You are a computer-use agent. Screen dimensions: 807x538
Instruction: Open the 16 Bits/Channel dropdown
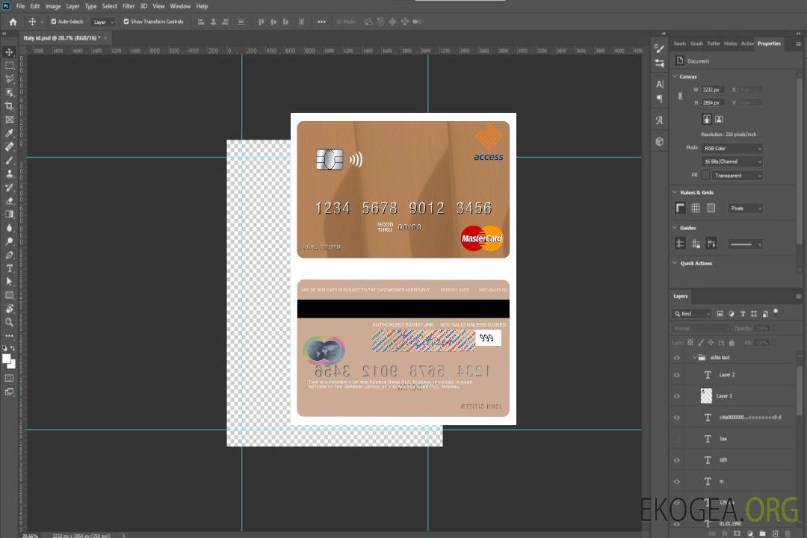(732, 162)
